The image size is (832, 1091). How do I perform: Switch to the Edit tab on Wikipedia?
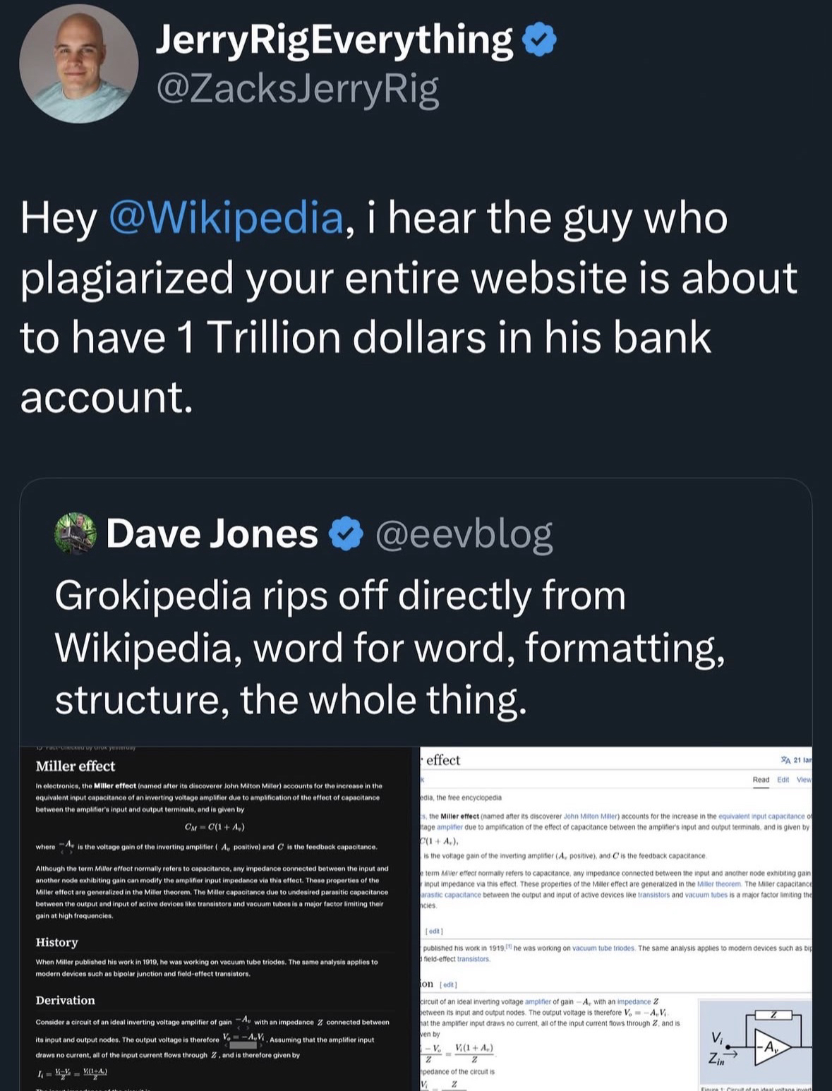click(783, 779)
